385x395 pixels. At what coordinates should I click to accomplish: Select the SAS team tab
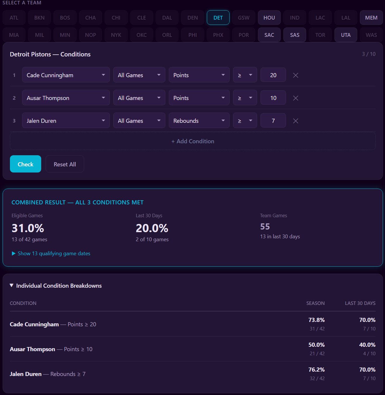point(295,35)
